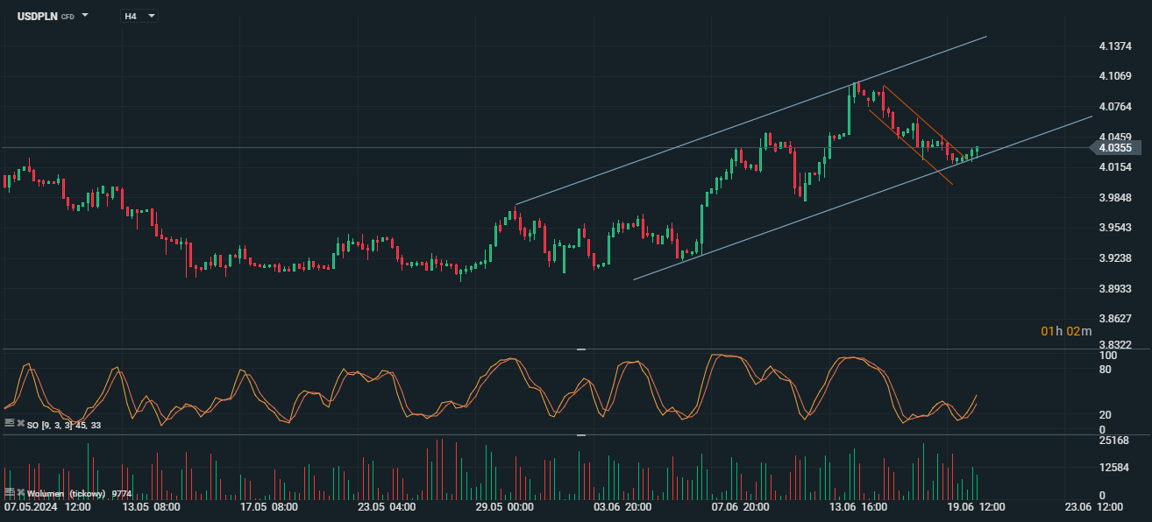Image resolution: width=1152 pixels, height=522 pixels.
Task: Click the USDPLN instrument name
Action: pos(37,16)
